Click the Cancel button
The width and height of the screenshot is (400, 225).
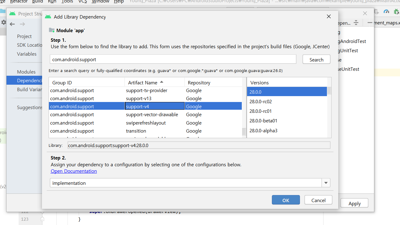(318, 200)
